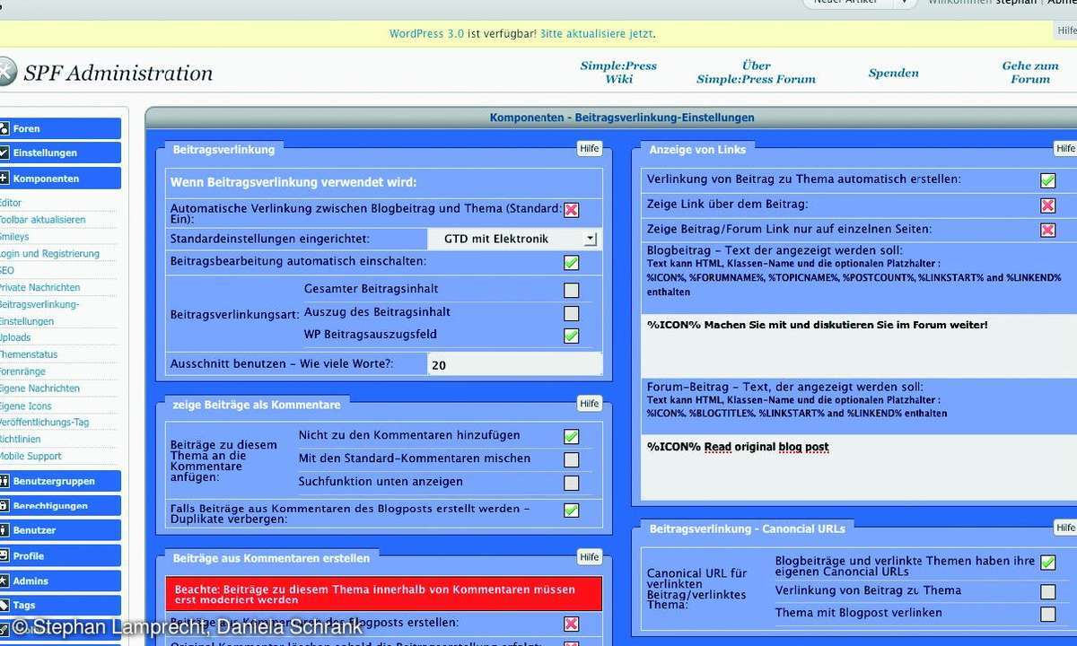Click the Wenn Beitragsverlinkung verwendet wird heading
Viewport: 1077px width, 646px height.
[x=293, y=183]
